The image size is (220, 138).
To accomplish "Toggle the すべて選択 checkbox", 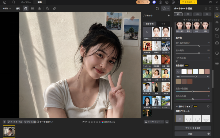I will [x=38, y=122].
